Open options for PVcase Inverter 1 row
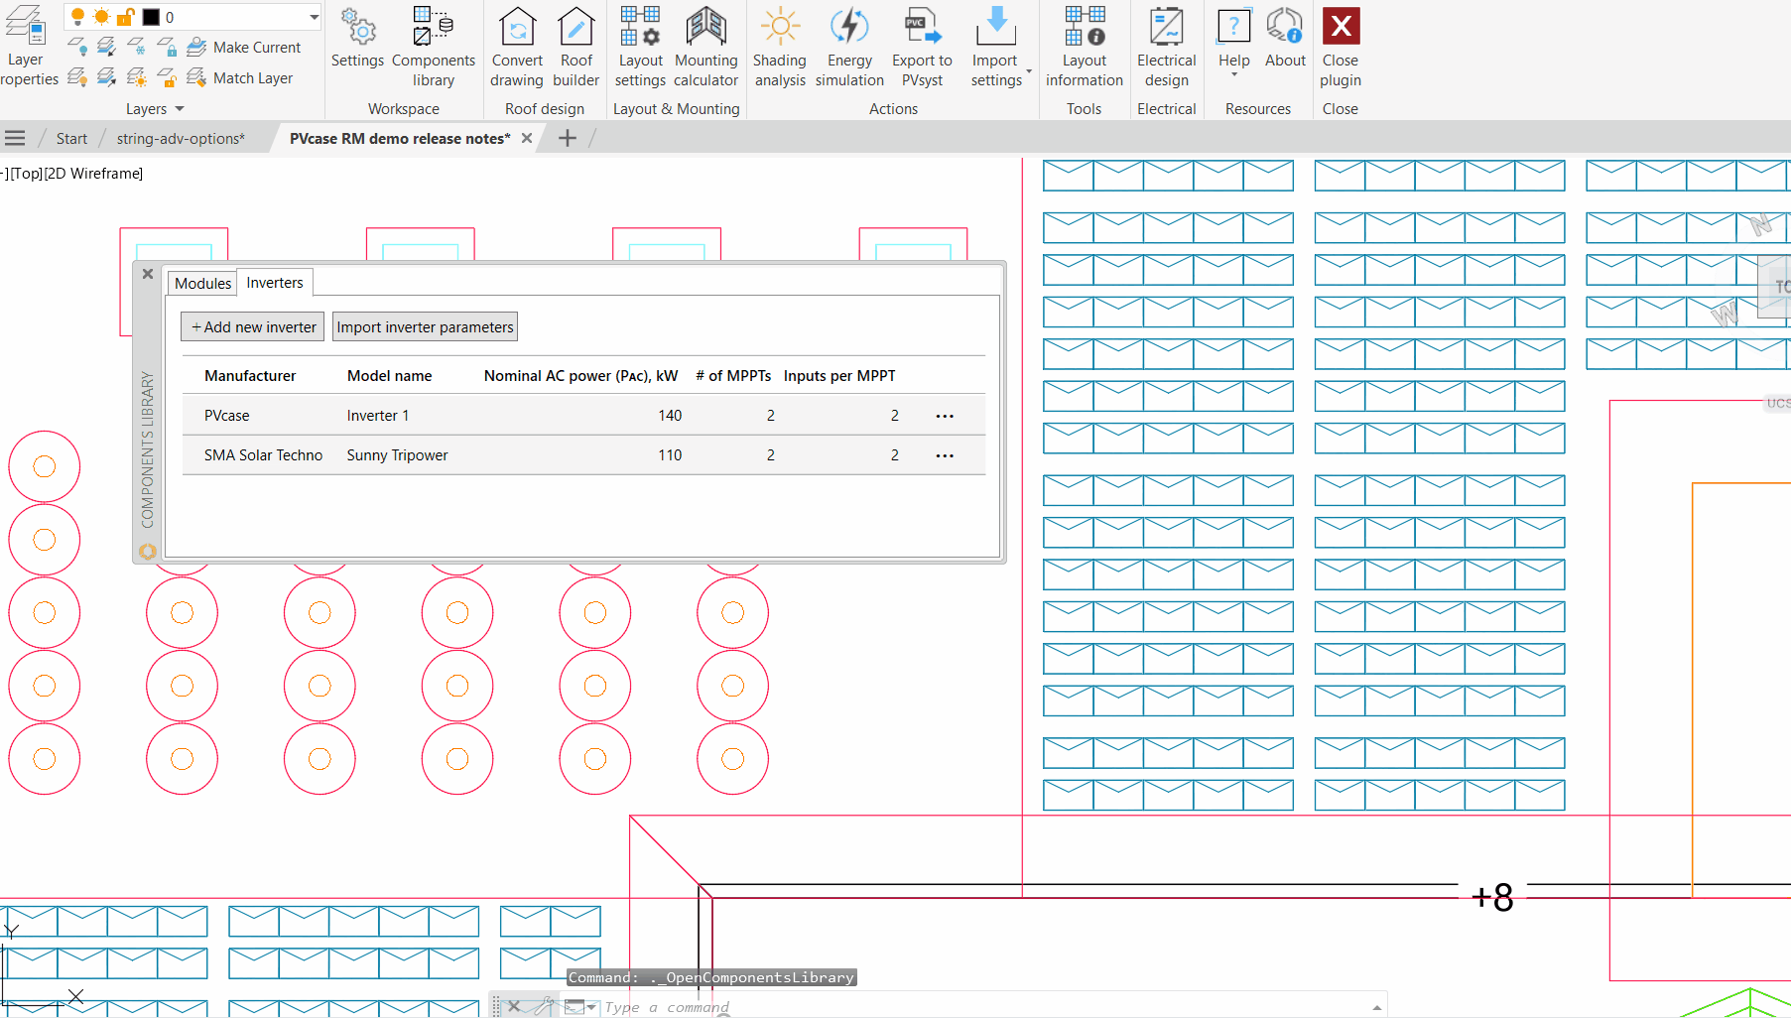This screenshot has width=1791, height=1018. (945, 416)
